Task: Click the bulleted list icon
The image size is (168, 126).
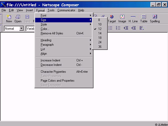Action: pyautogui.click(x=110, y=28)
